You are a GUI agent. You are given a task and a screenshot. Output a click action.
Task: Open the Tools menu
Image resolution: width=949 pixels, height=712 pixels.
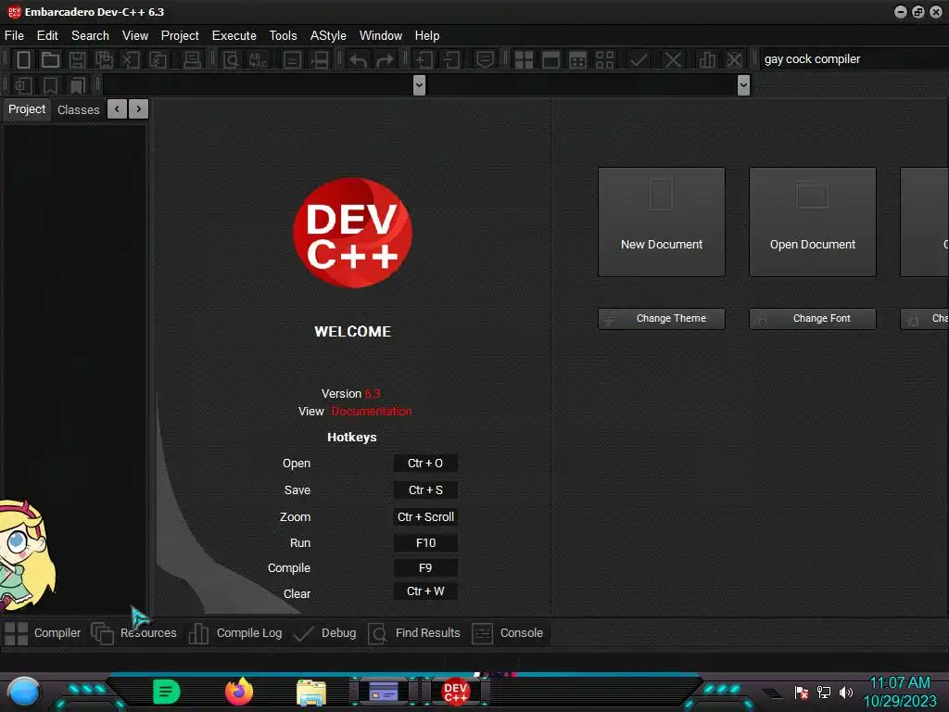(284, 36)
